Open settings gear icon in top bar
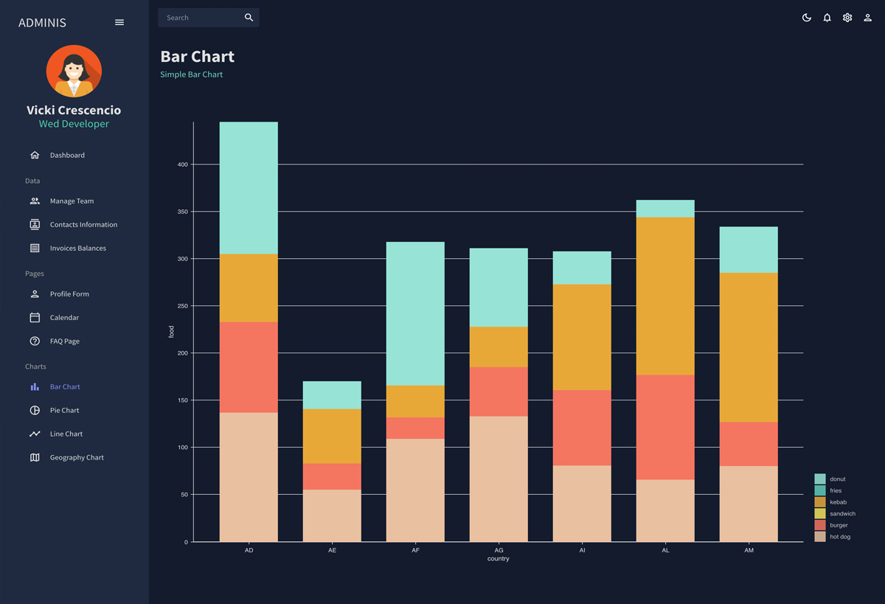The width and height of the screenshot is (885, 604). coord(847,18)
